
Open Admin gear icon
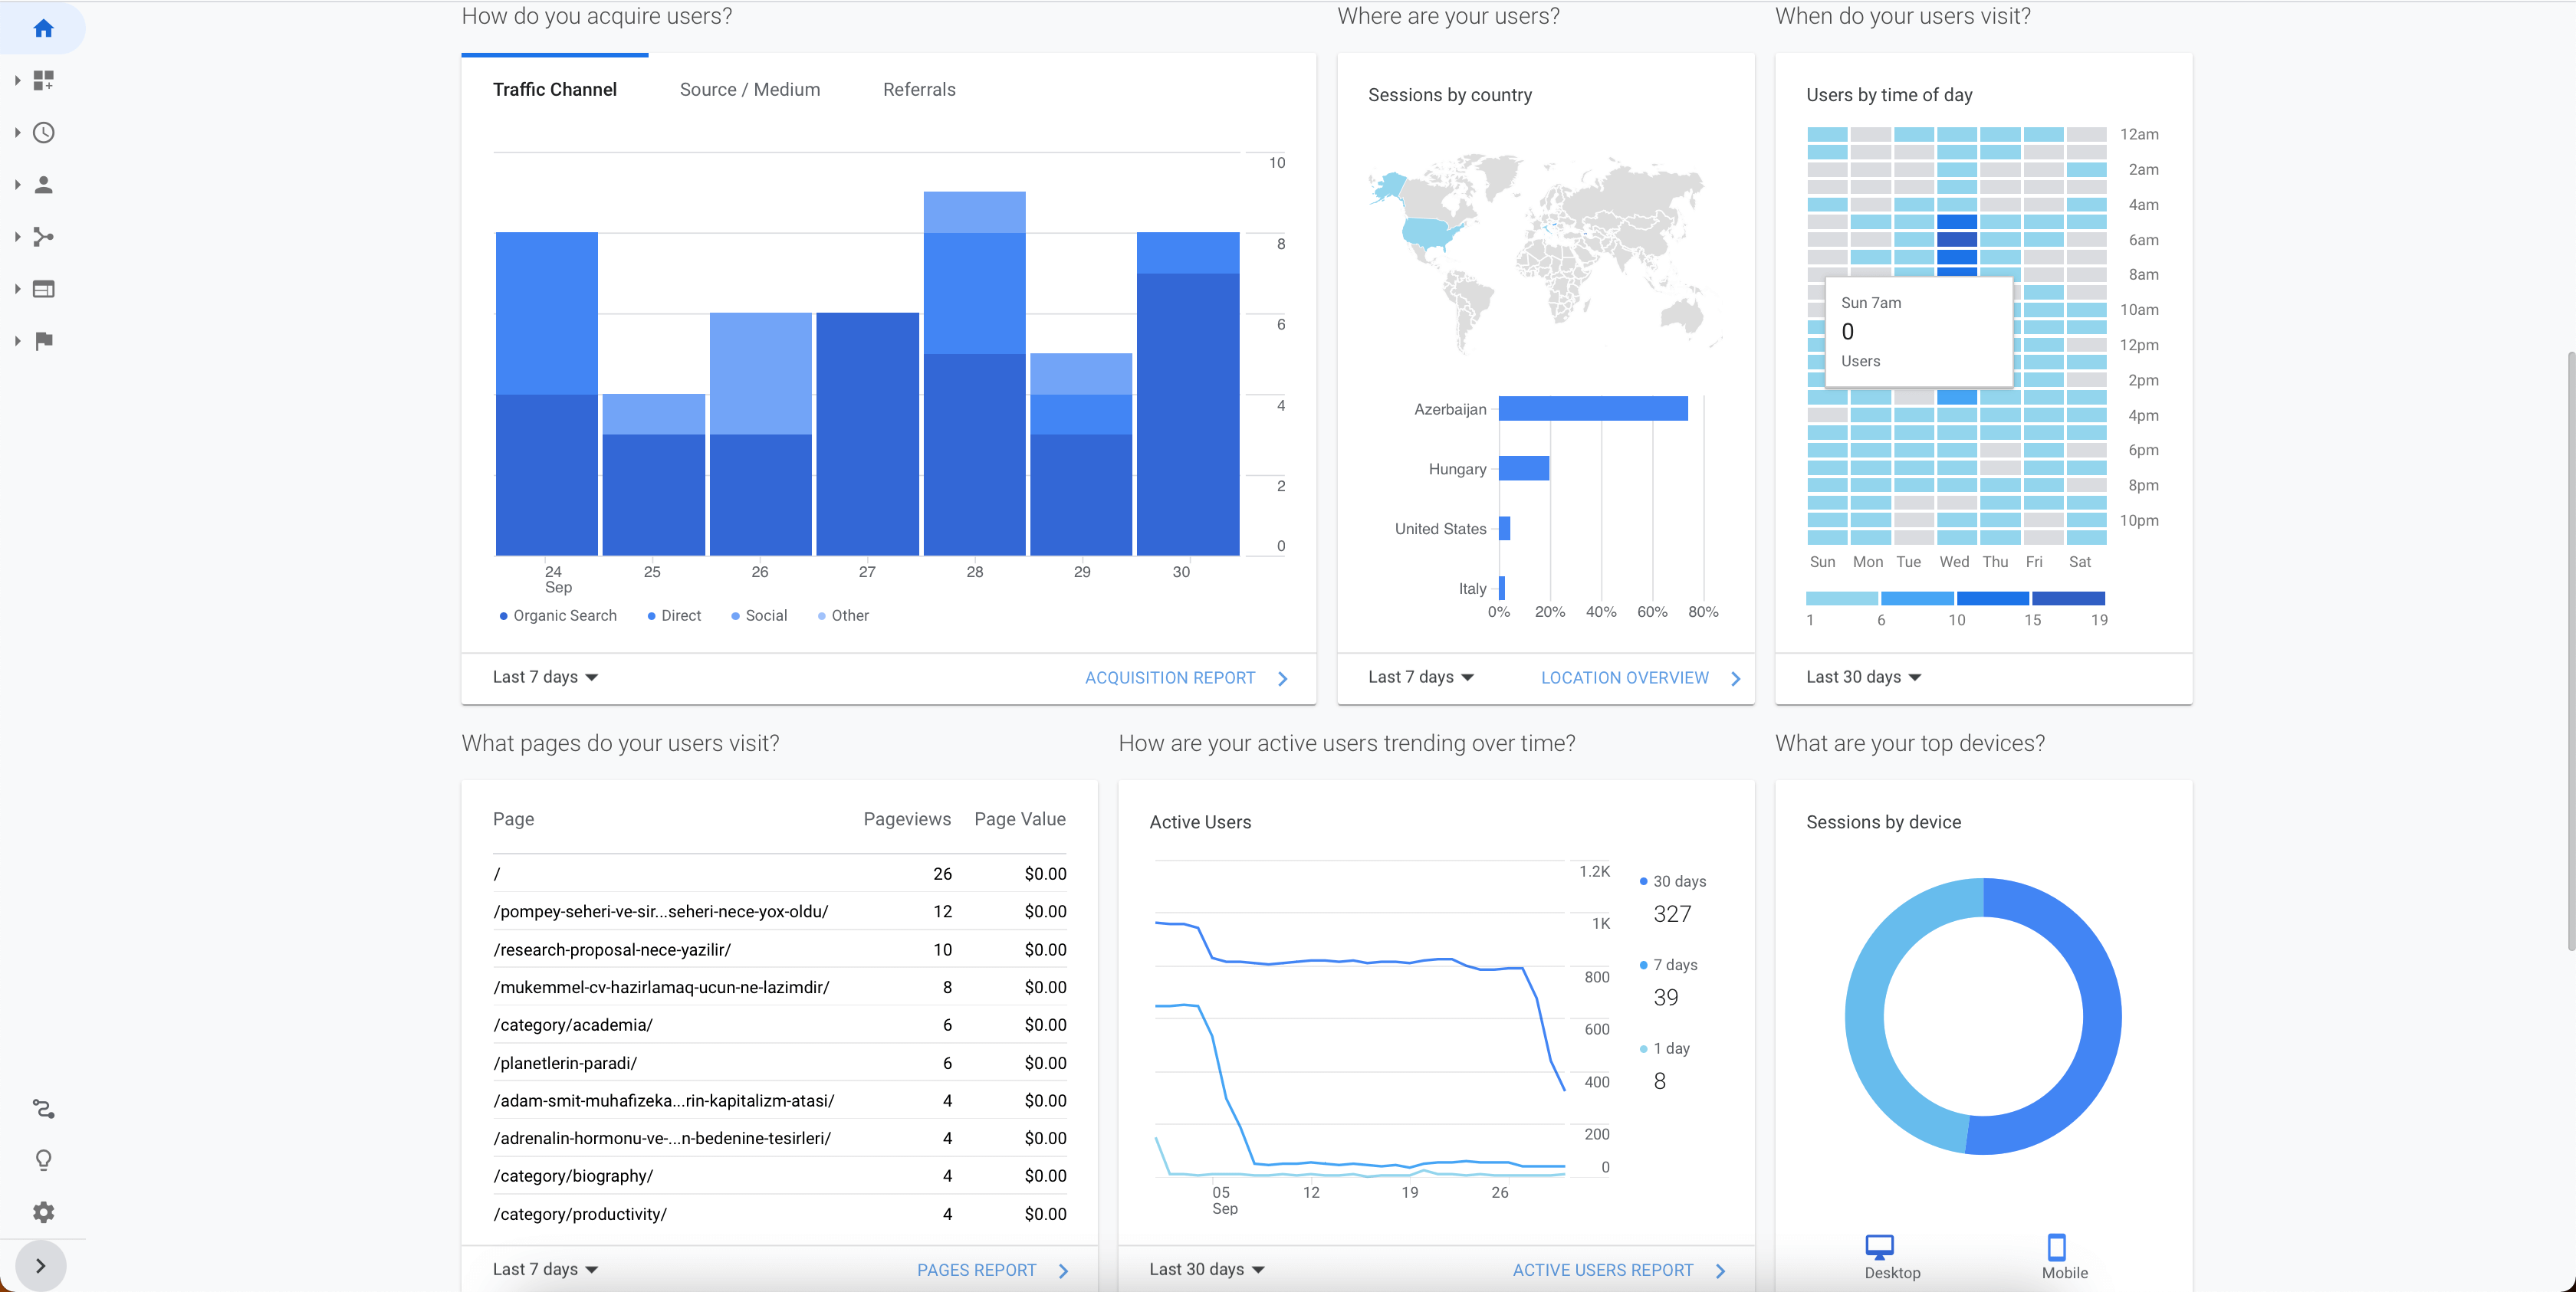43,1212
